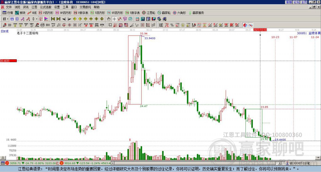Open the 文件 menu

[9, 7]
